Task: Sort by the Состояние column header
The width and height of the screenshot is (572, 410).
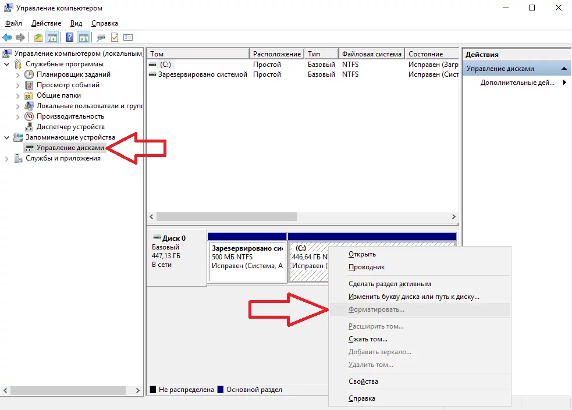Action: click(432, 54)
